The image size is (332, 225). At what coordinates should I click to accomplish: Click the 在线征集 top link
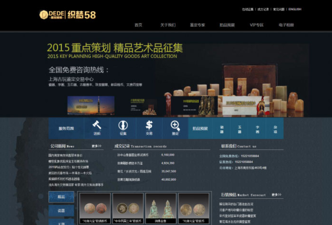coord(248,9)
